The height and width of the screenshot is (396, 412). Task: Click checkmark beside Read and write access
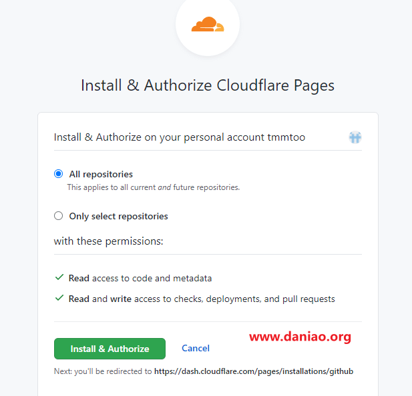[59, 298]
